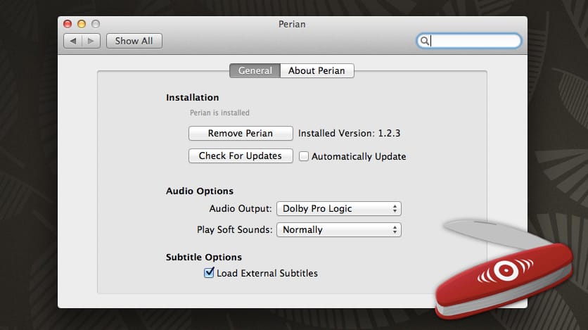The height and width of the screenshot is (330, 588).
Task: Click the 'Play Soft Sounds:' label
Action: [x=235, y=229]
